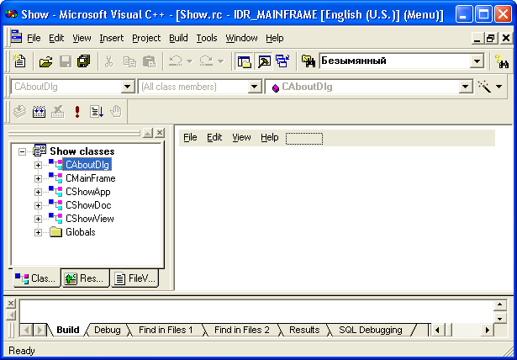
Task: Switch to the Find in Files 1 tab
Action: [x=166, y=330]
